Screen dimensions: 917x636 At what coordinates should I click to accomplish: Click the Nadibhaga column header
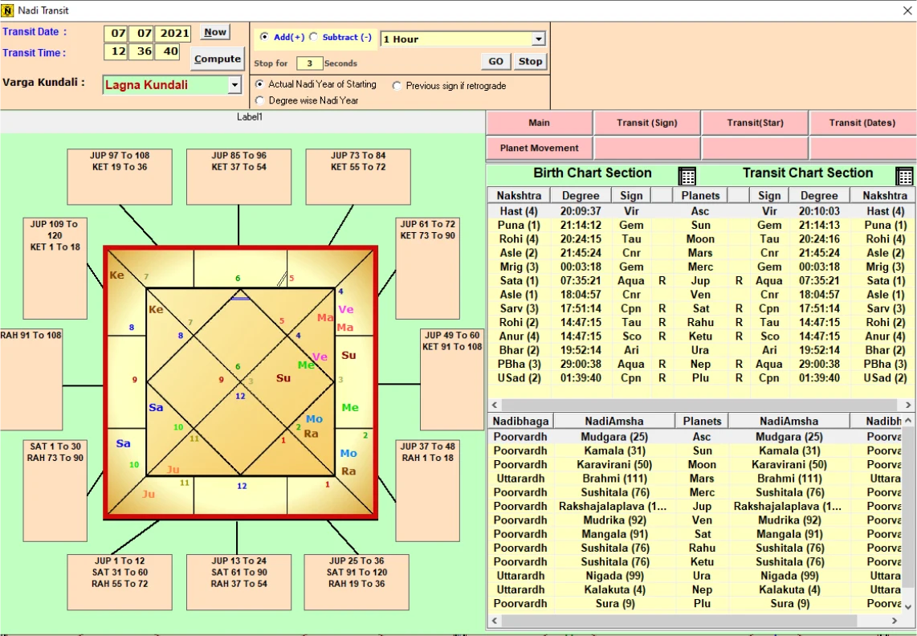click(x=520, y=422)
